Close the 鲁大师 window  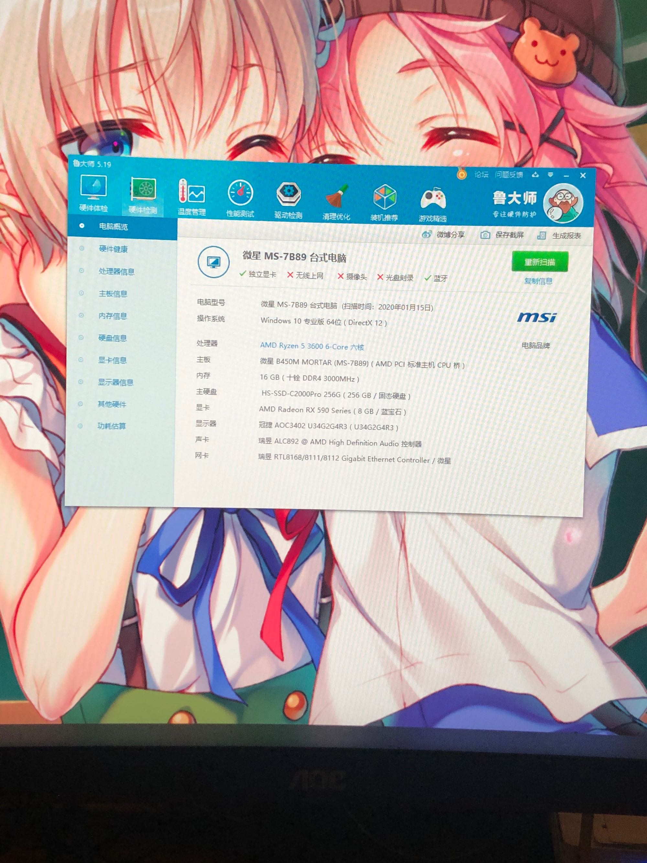point(583,175)
